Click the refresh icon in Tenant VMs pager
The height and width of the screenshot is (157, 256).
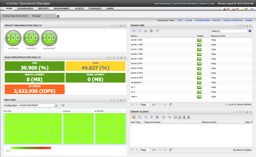(x=170, y=104)
